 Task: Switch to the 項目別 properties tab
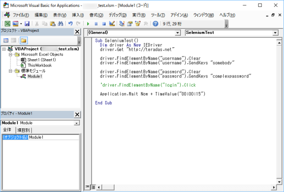pyautogui.click(x=23, y=130)
